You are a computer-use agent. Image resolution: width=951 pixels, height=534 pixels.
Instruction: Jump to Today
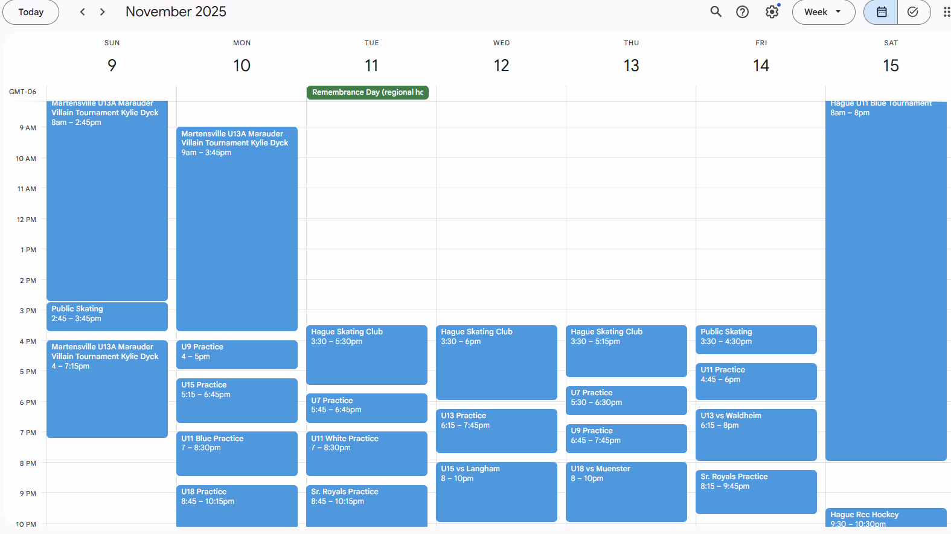tap(31, 12)
